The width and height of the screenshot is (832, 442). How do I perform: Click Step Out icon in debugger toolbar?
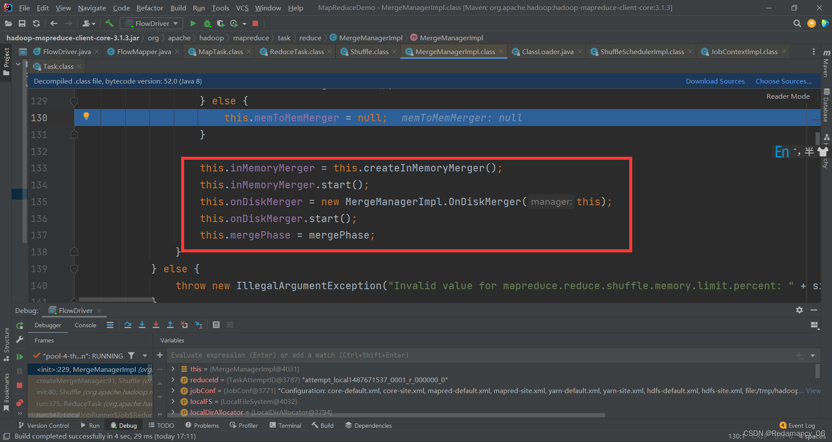coord(170,325)
